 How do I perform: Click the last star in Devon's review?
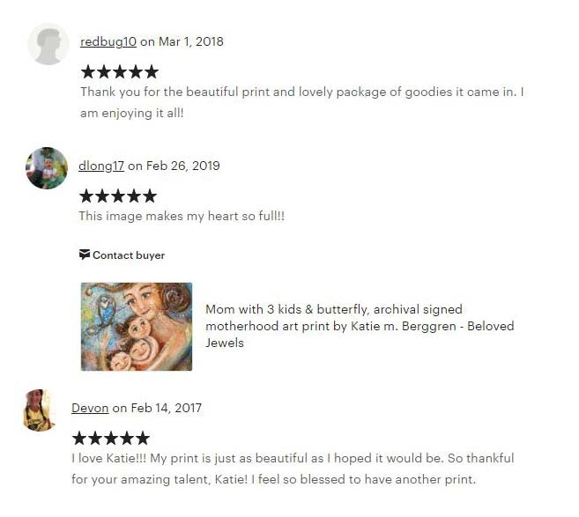143,439
